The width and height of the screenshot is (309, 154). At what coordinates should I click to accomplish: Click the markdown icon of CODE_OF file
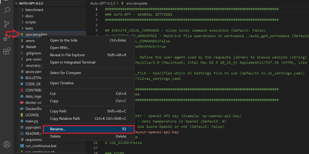click(22, 84)
